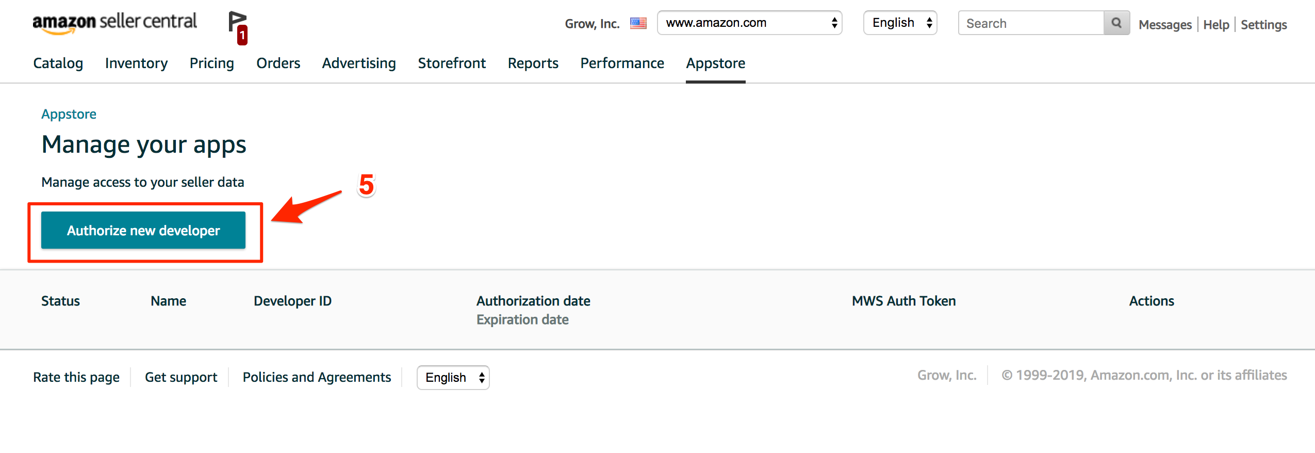Open the Inventory menu
This screenshot has height=453, width=1315.
coord(136,63)
